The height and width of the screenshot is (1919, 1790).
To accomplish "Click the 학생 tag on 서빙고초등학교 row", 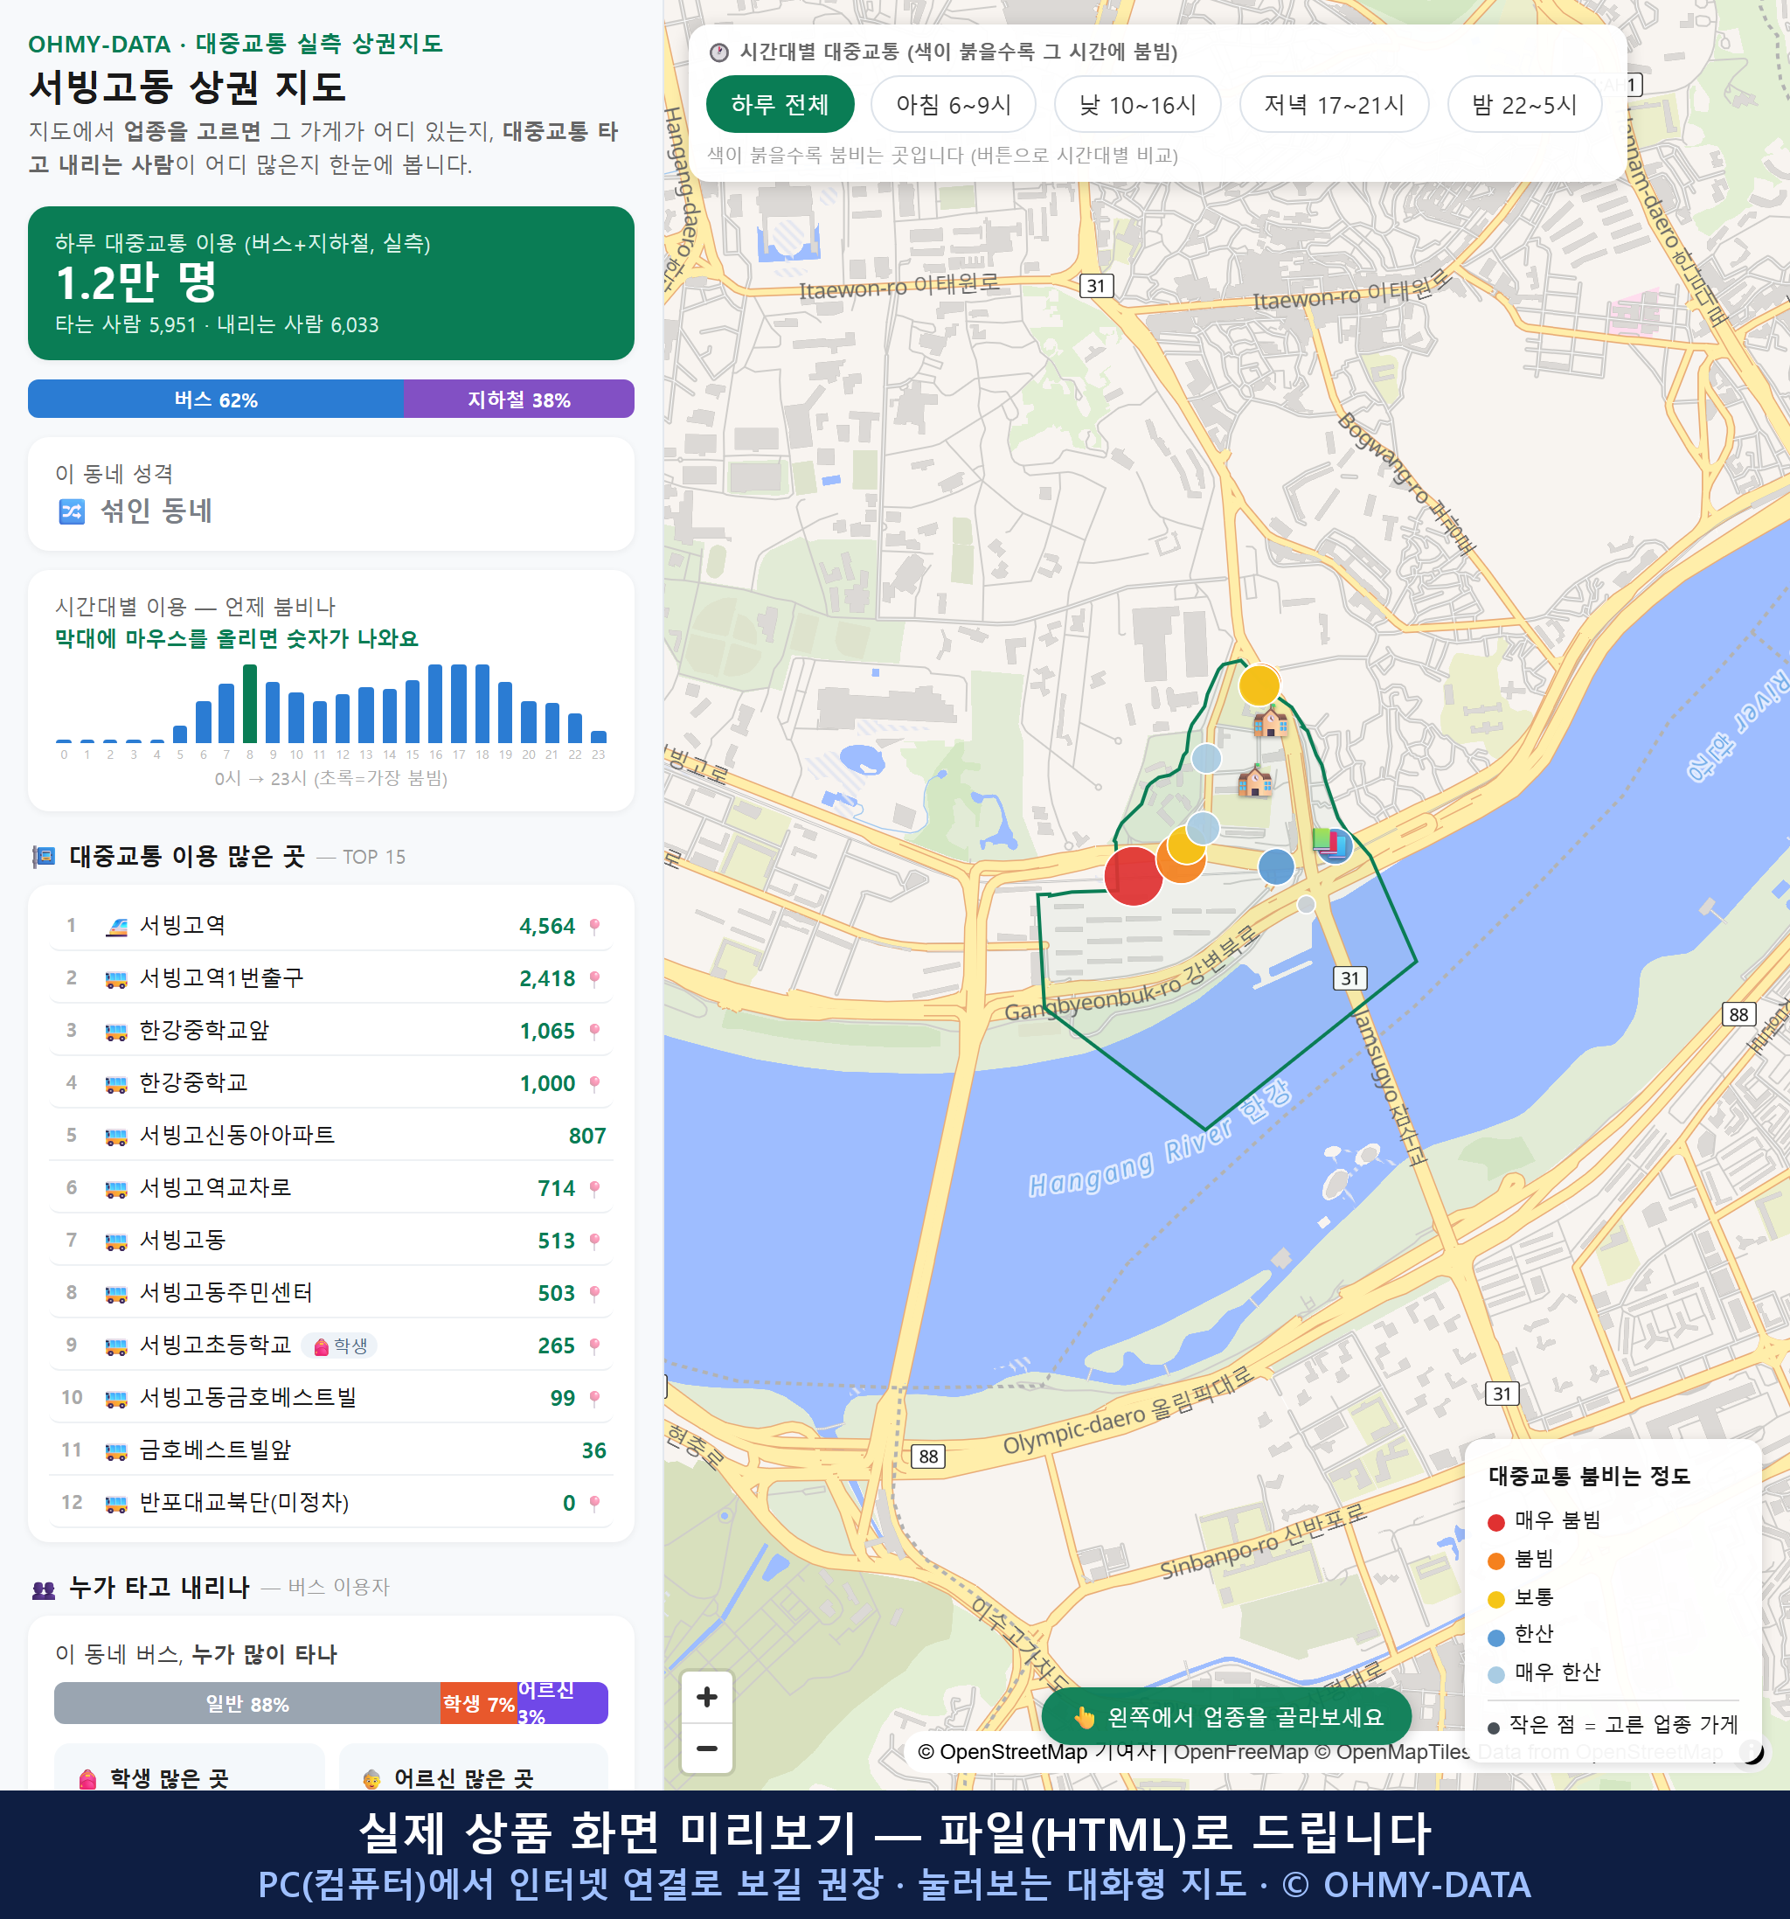I will [x=340, y=1345].
